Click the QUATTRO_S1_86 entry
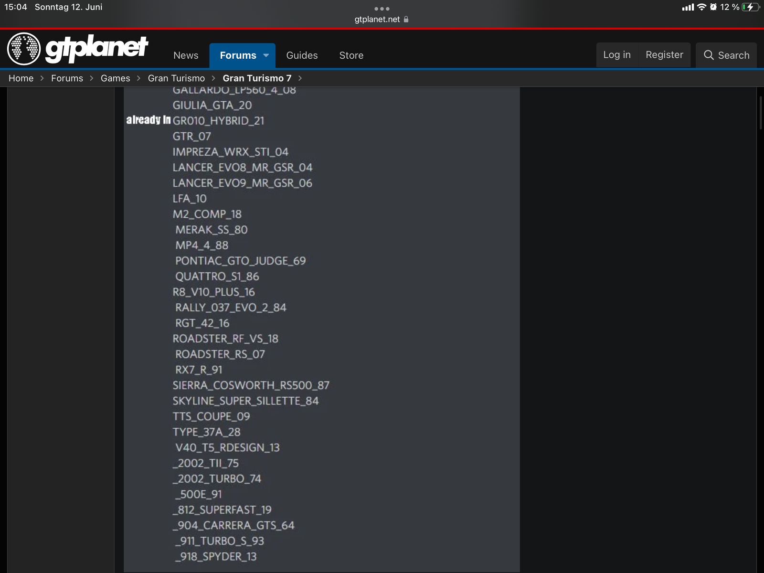This screenshot has height=573, width=764. point(217,276)
